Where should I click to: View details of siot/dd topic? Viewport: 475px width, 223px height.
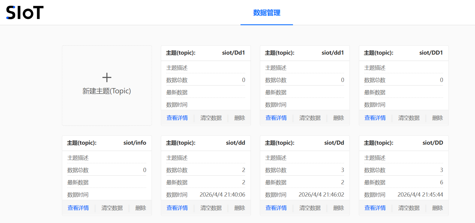tap(177, 208)
